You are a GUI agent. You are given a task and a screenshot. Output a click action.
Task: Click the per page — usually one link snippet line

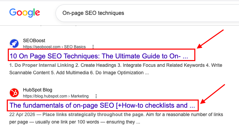[75, 122]
